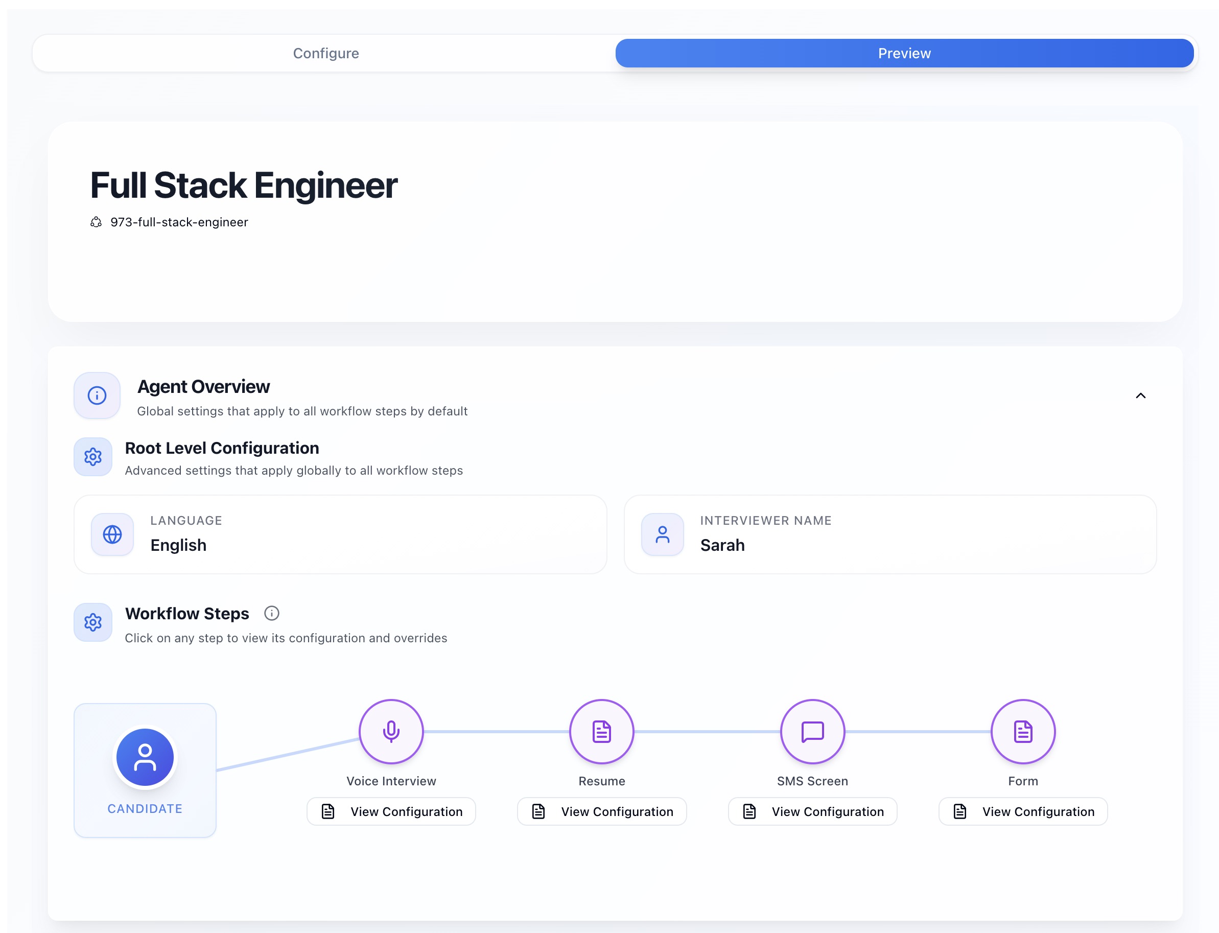Screen dimensions: 1219x933
Task: Select the Preview tab
Action: (x=904, y=53)
